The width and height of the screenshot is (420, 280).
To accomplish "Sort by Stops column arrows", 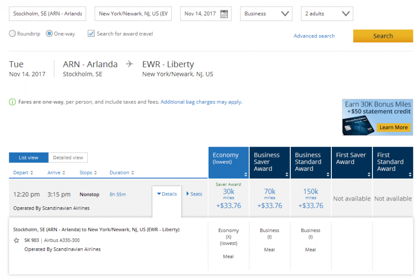I will point(96,173).
